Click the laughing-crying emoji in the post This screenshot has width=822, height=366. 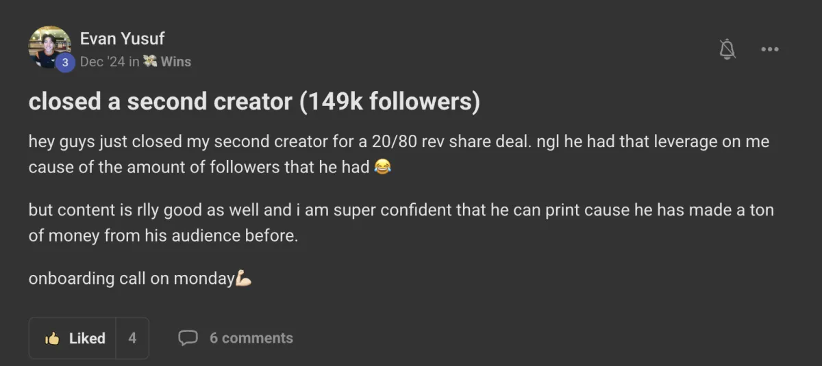point(383,167)
